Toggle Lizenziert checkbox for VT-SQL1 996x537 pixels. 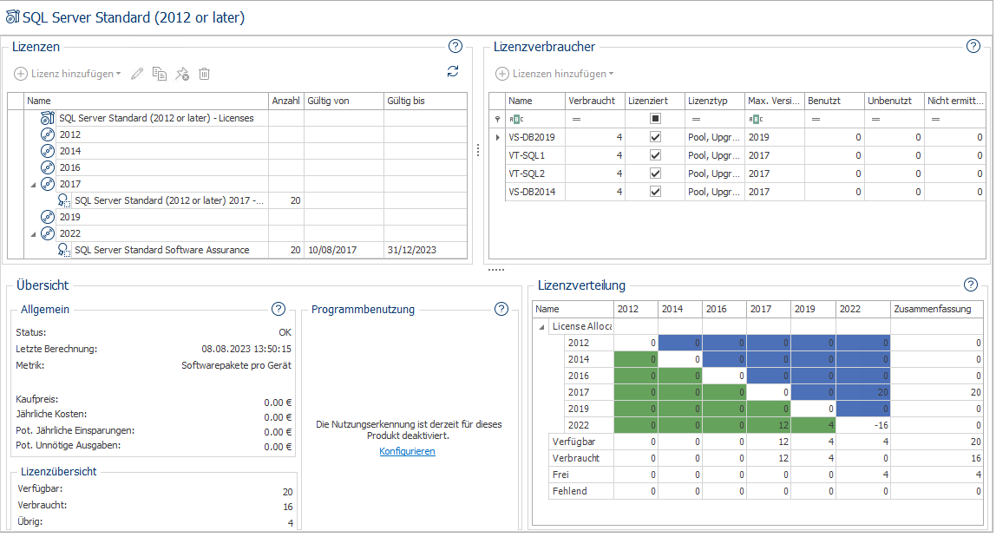[x=656, y=155]
